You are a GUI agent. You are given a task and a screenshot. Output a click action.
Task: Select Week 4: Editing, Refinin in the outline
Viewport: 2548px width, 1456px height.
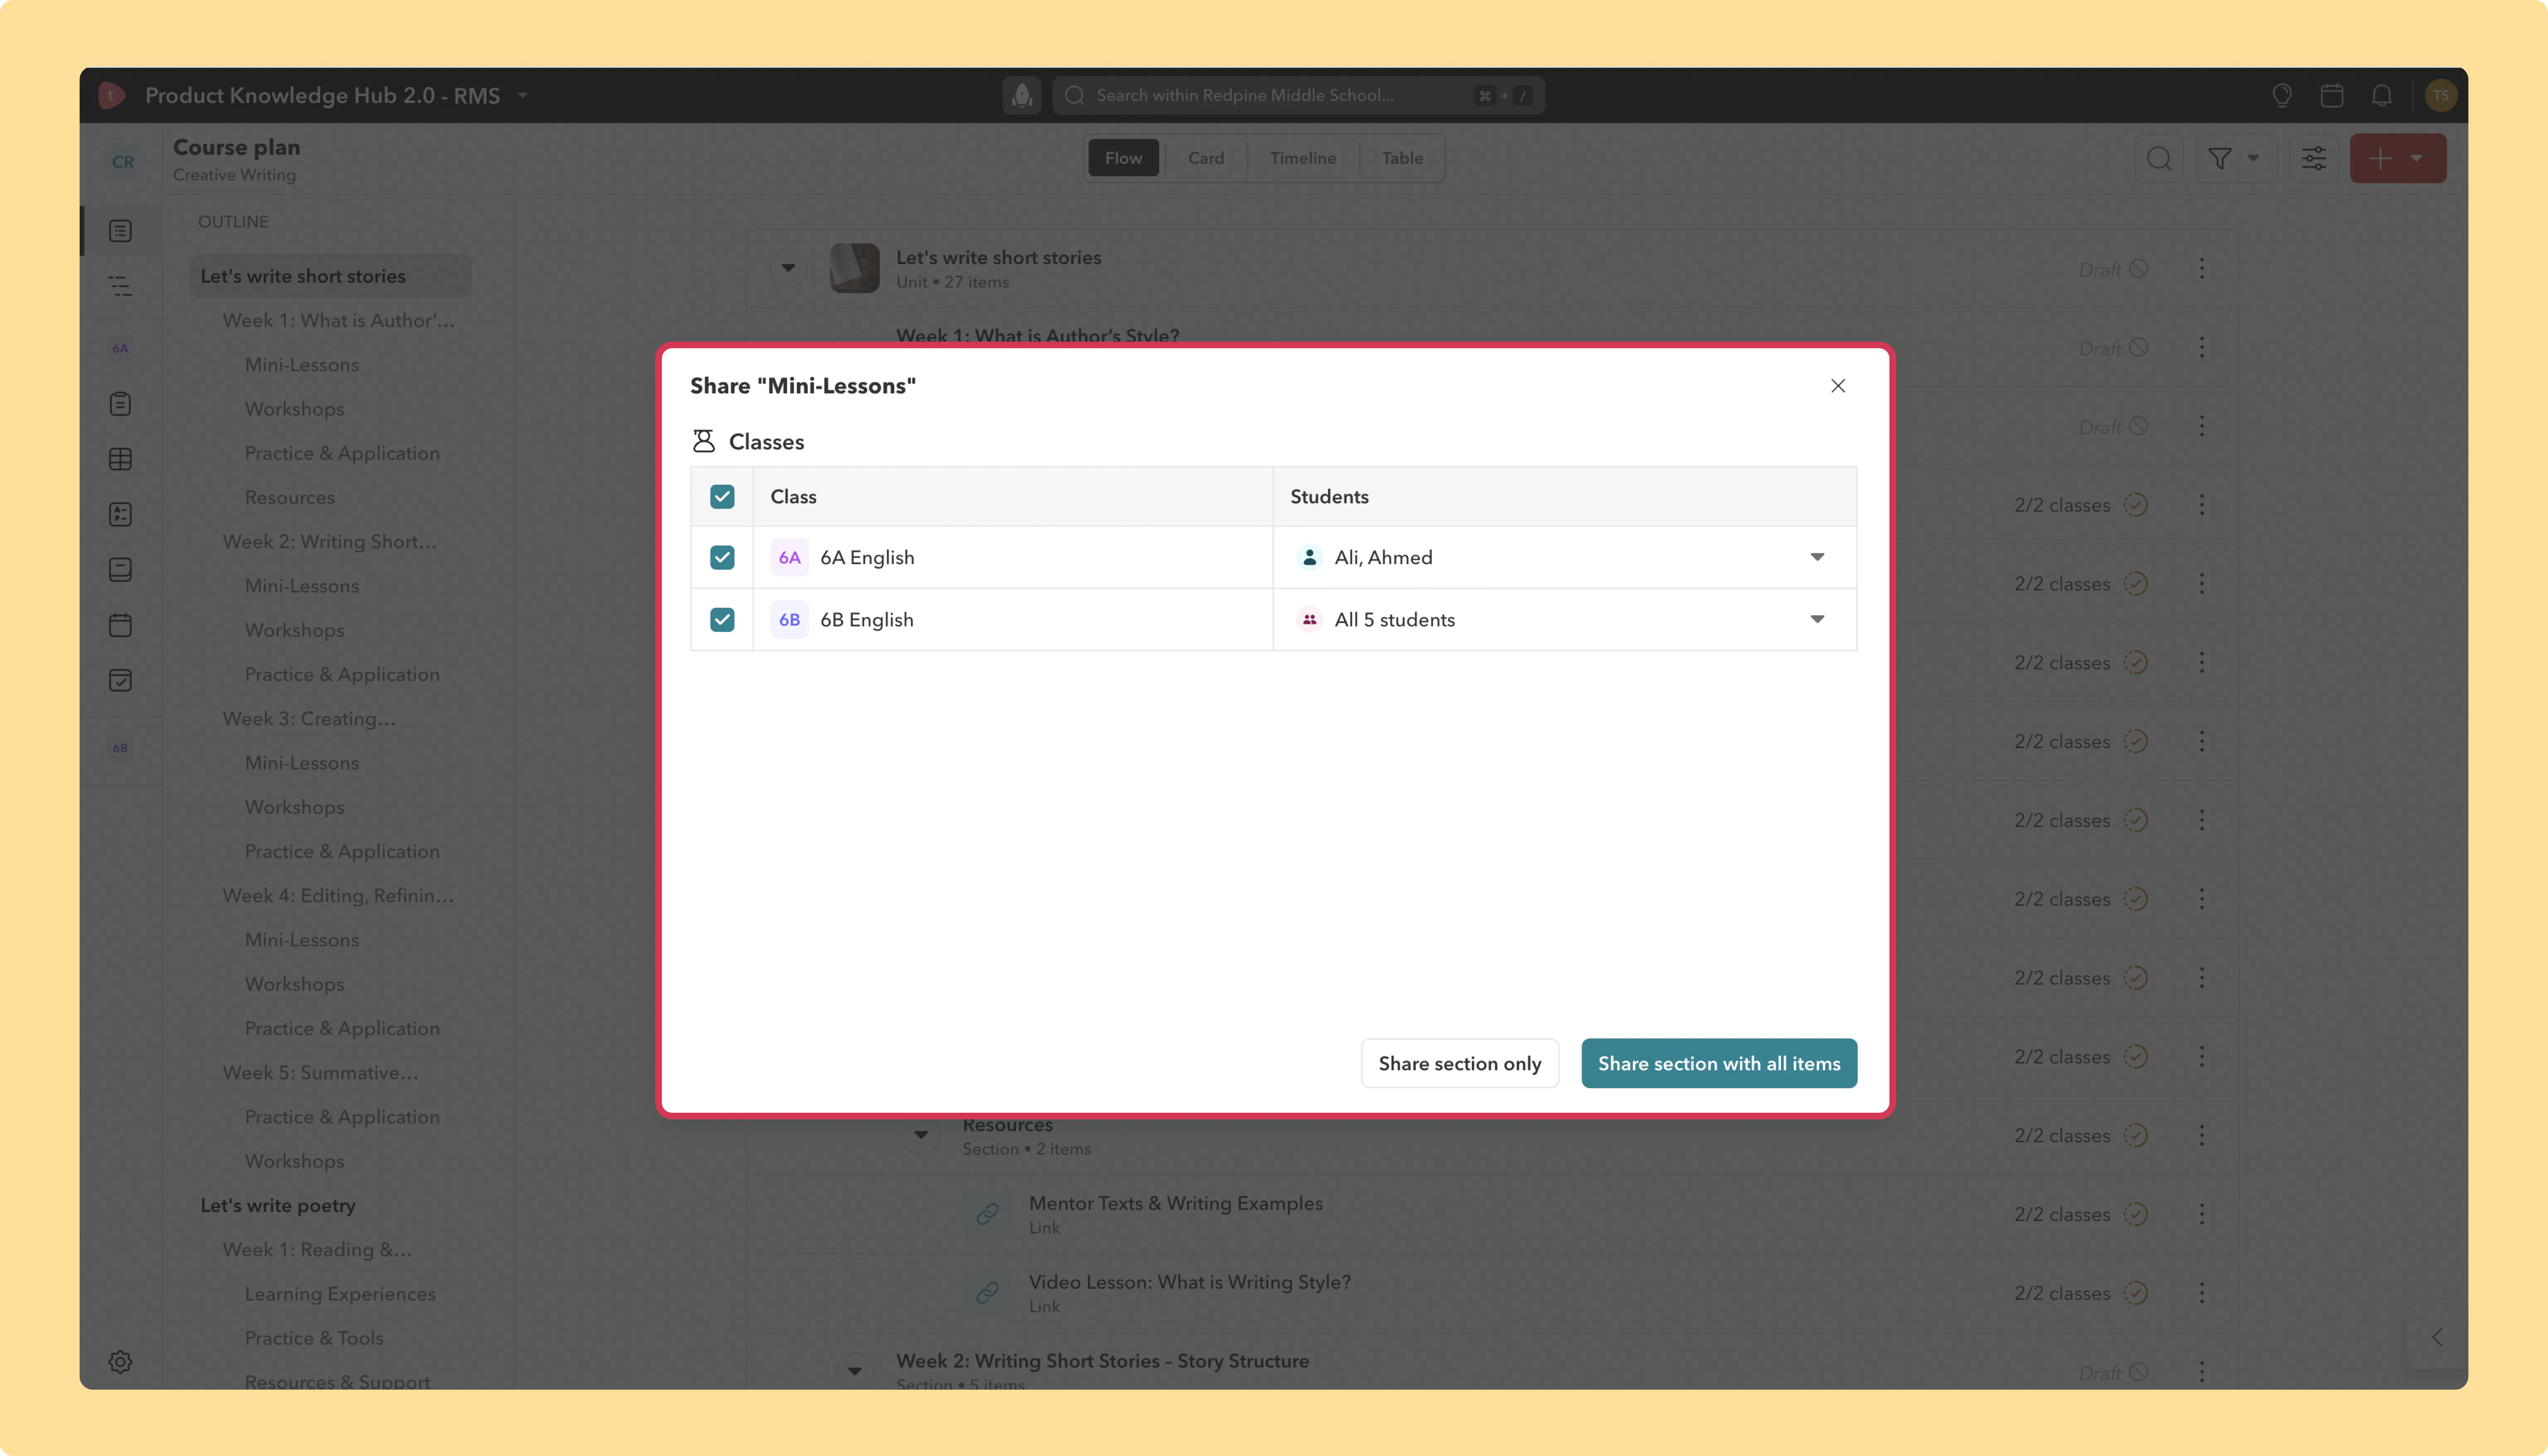click(x=338, y=895)
